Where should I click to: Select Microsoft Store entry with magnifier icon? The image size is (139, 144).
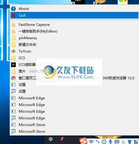74,132
